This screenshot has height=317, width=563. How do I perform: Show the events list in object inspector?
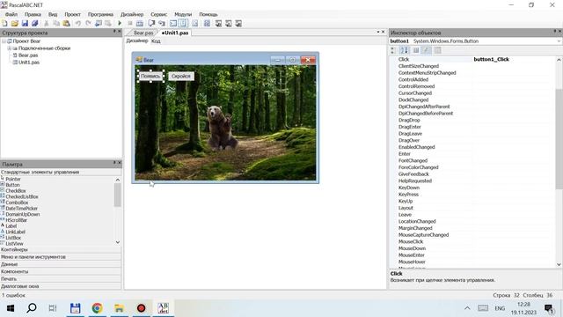pos(426,50)
